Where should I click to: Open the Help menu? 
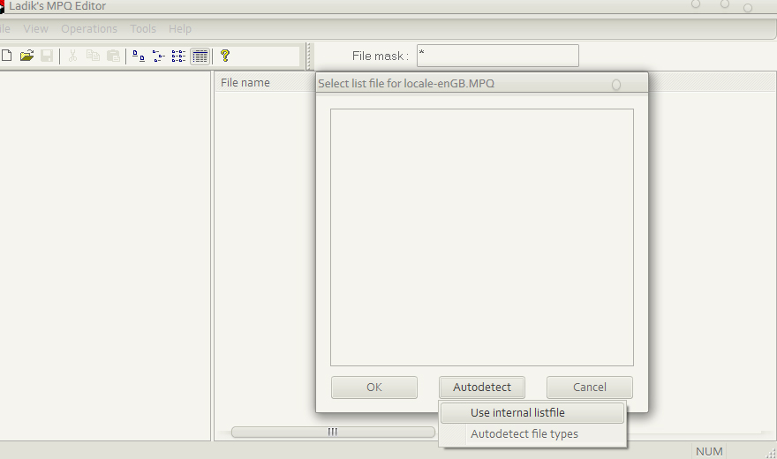point(180,29)
